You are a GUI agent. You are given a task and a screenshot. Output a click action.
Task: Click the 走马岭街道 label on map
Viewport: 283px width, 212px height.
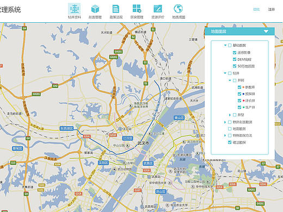click(x=14, y=114)
